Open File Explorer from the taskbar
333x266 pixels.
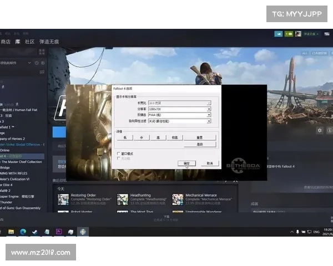click(x=11, y=232)
